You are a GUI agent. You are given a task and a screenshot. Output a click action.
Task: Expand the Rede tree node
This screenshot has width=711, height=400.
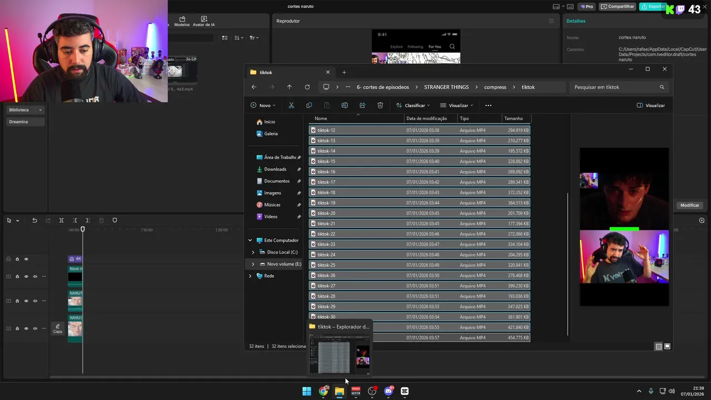coord(250,276)
